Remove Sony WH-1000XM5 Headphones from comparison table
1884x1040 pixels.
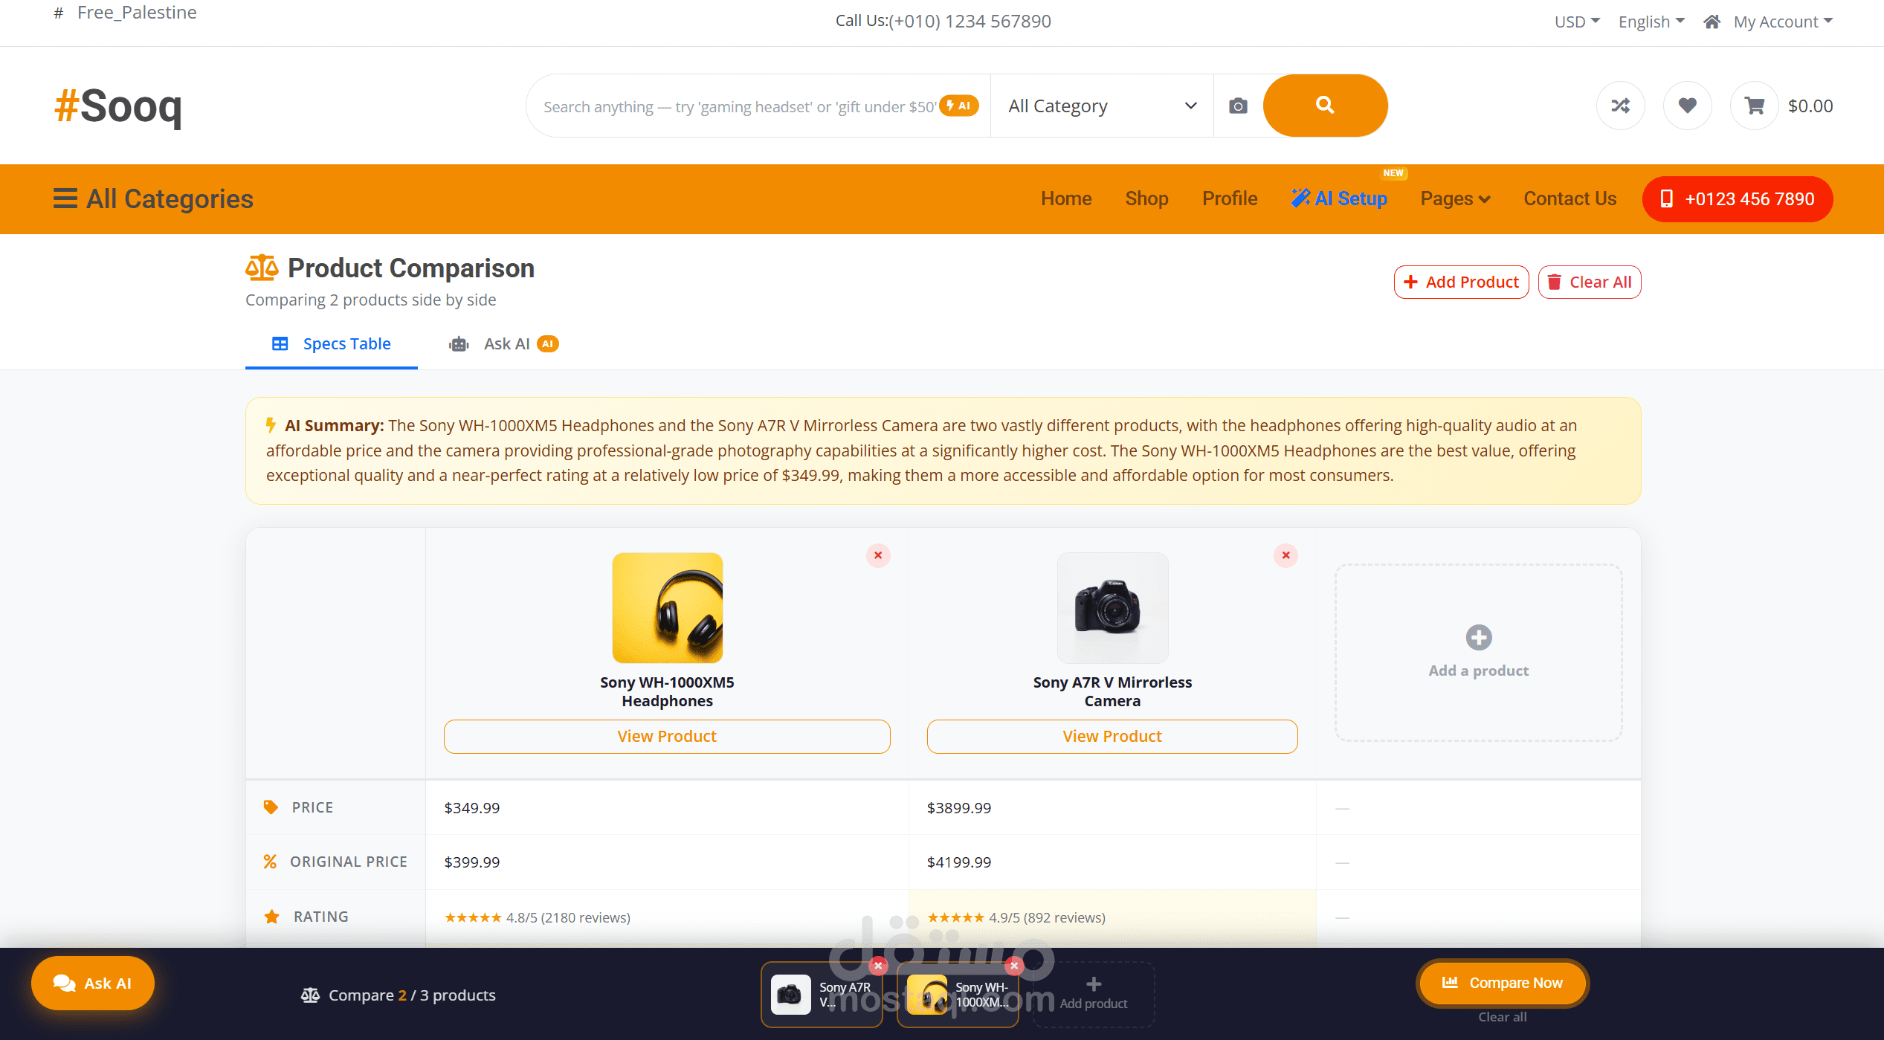pos(878,555)
